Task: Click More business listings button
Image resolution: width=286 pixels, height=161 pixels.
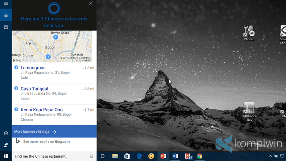Action: [x=54, y=132]
